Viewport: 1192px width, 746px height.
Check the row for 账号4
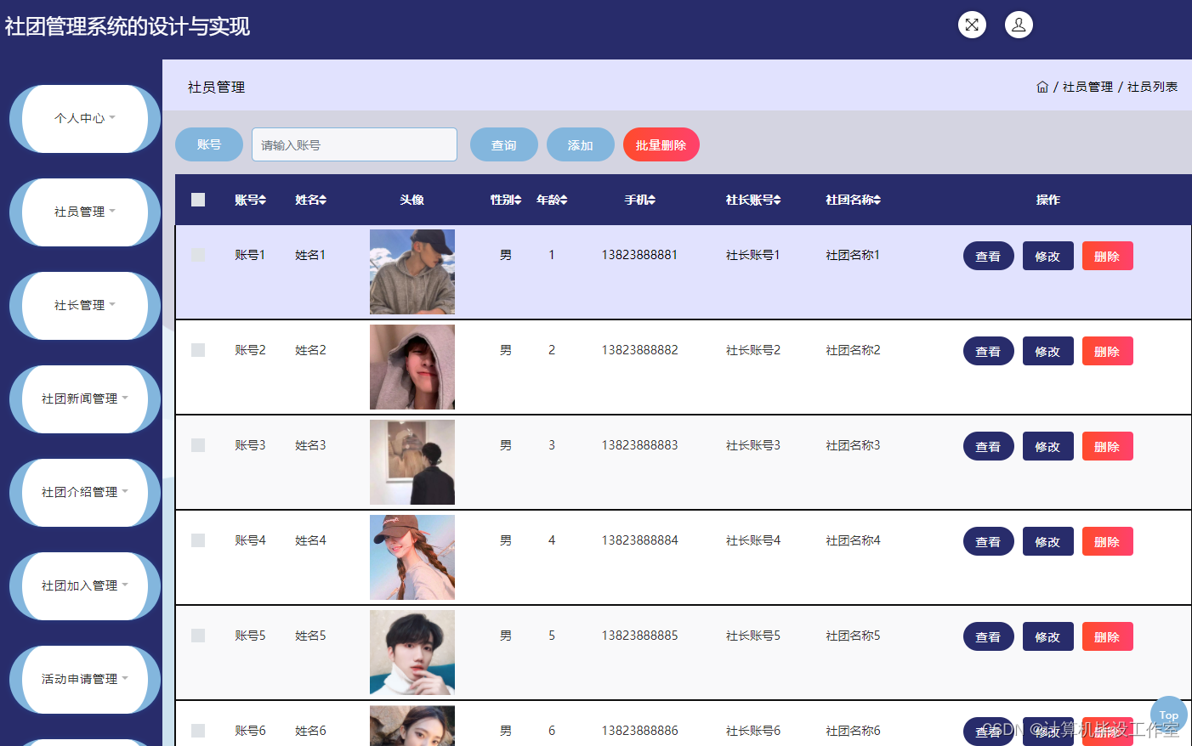198,540
